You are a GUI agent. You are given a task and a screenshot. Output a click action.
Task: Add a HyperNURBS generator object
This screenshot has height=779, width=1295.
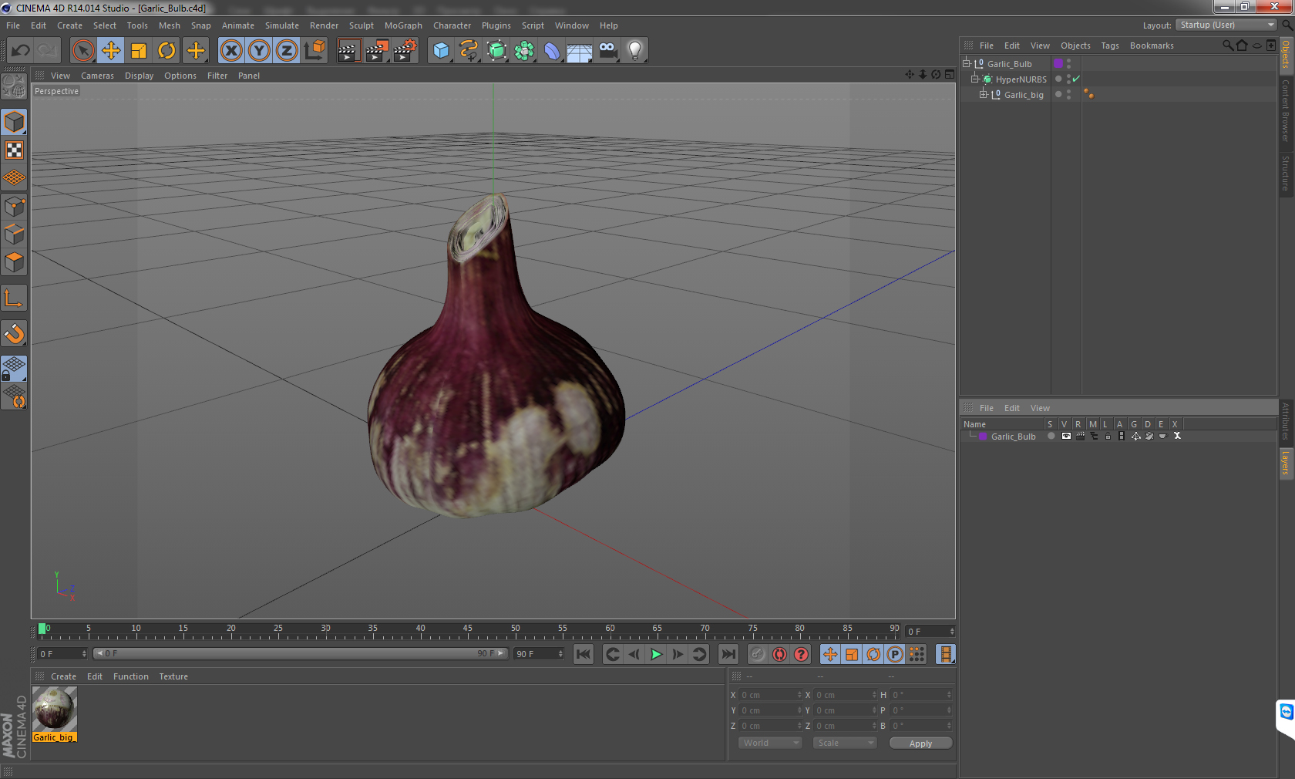pyautogui.click(x=496, y=51)
